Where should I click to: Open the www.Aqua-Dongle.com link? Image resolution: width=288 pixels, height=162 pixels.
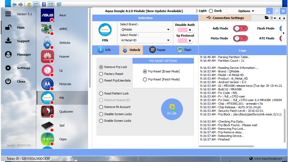268,158
